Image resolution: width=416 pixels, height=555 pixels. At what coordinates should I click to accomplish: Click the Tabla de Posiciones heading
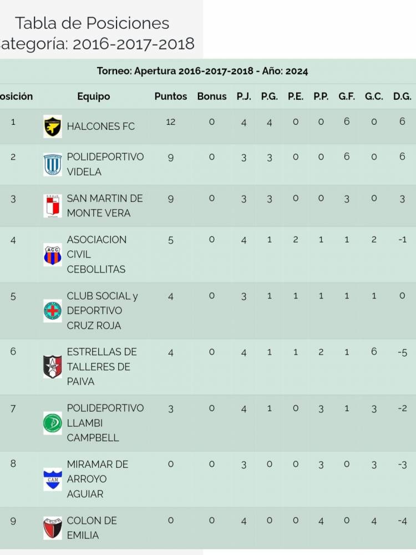[x=92, y=23]
